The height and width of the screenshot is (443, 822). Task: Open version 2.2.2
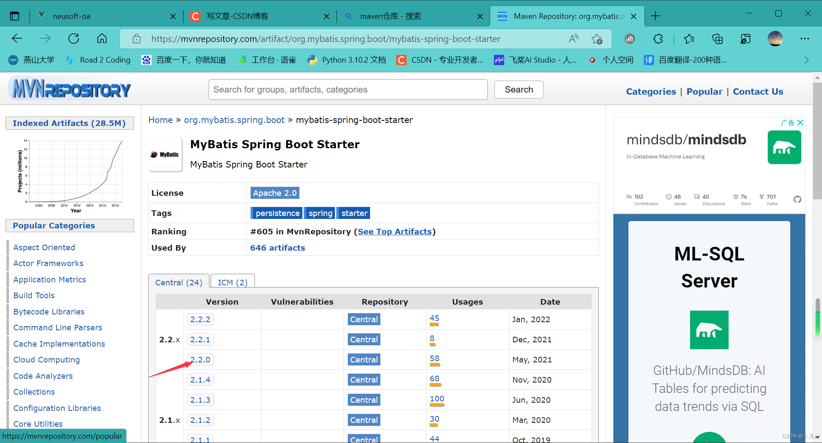point(200,319)
